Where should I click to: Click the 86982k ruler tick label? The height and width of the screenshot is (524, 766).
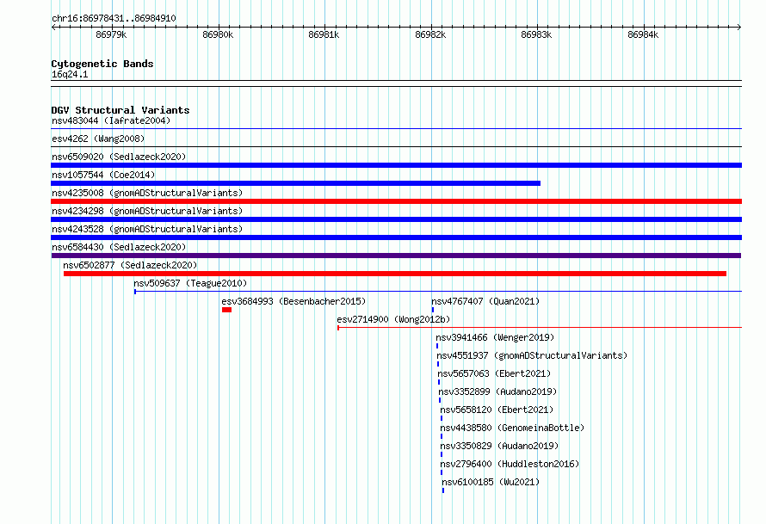pyautogui.click(x=430, y=34)
